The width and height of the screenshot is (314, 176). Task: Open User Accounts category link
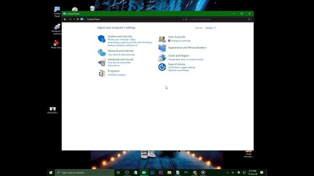[x=177, y=37]
